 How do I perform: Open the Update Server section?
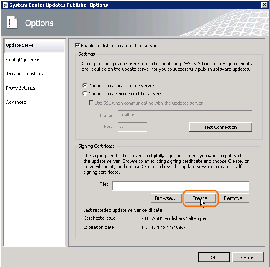pyautogui.click(x=34, y=45)
